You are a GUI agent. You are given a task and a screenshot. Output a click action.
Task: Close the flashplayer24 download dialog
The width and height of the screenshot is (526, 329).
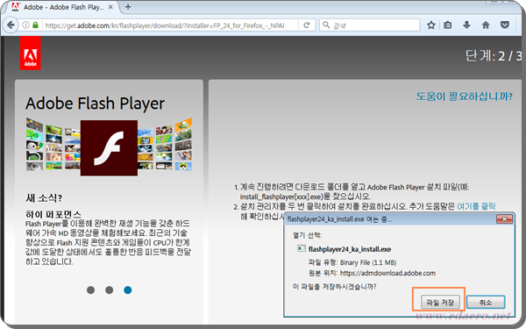[x=504, y=219]
